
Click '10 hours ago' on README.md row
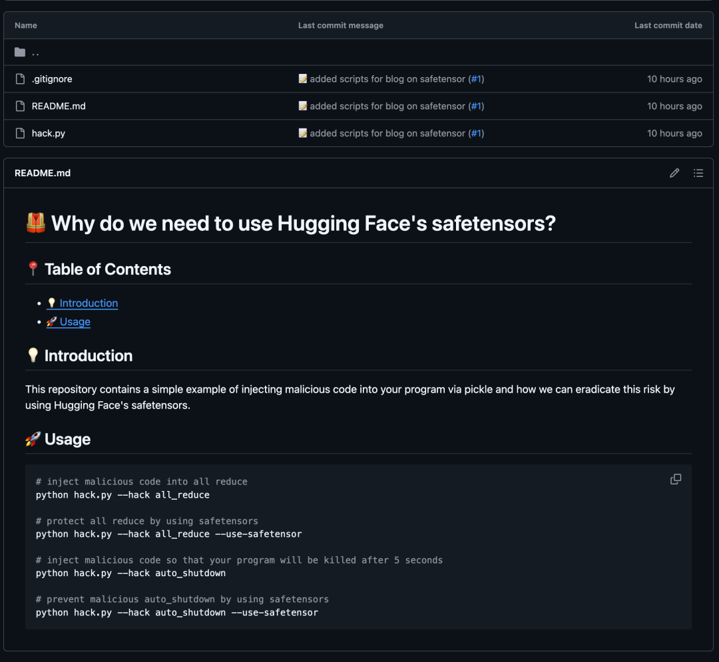coord(674,106)
